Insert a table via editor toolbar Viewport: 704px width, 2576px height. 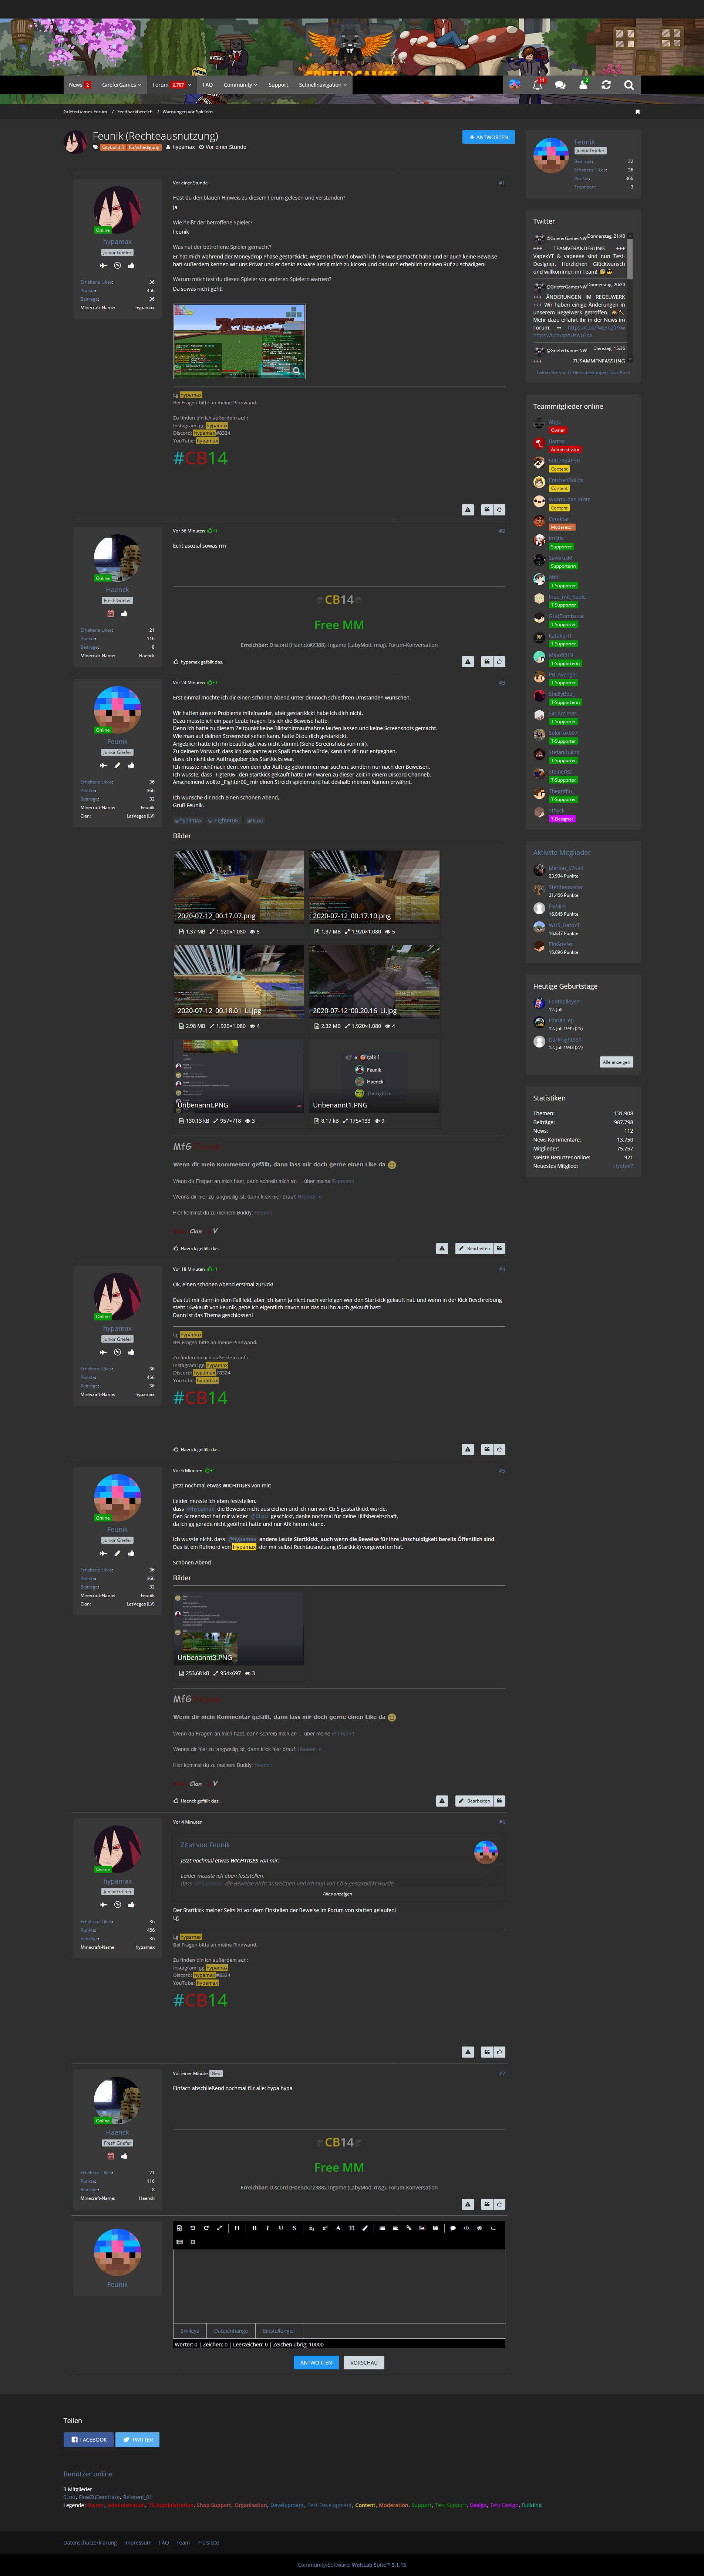(x=435, y=2228)
